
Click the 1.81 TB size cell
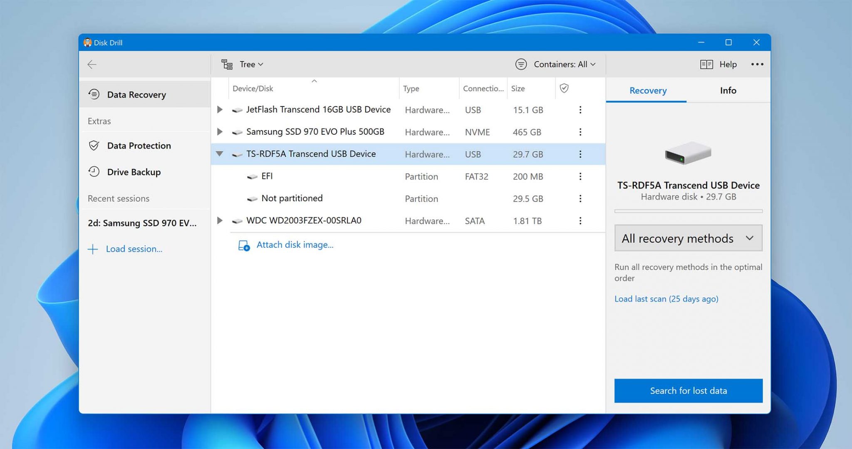(x=527, y=221)
